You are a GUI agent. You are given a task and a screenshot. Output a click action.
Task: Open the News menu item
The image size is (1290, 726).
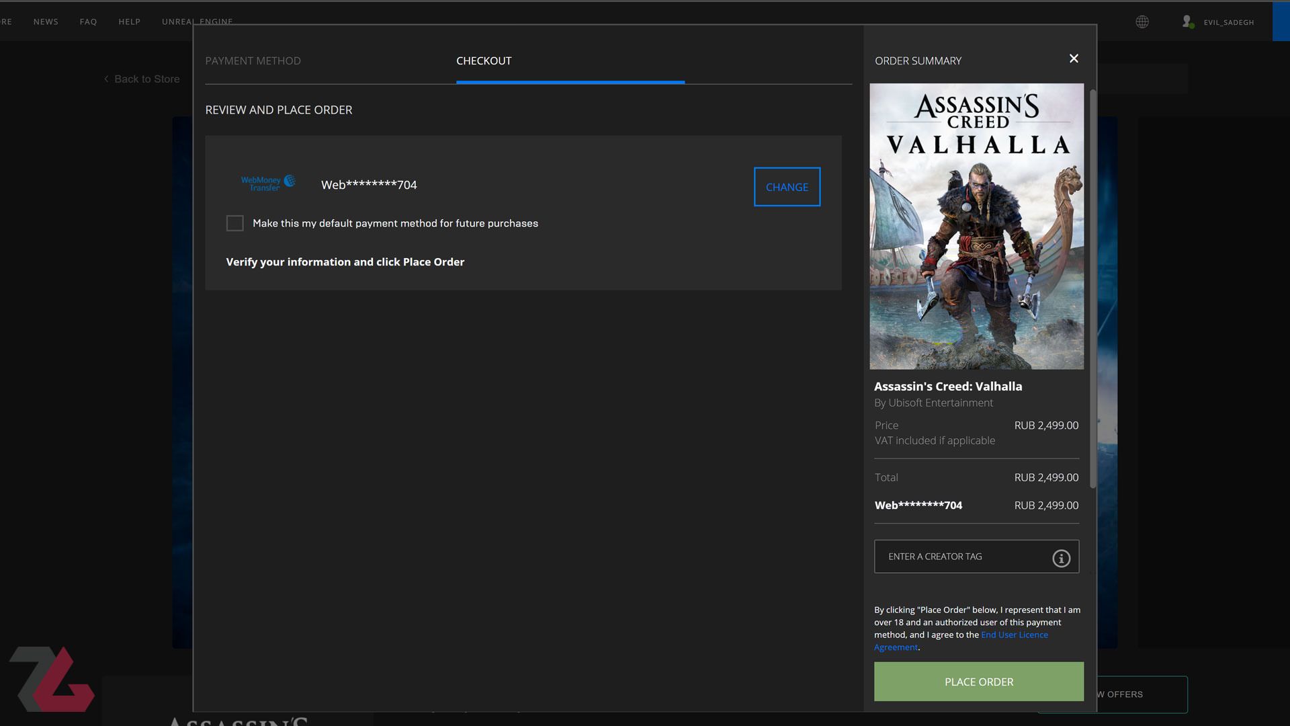(x=46, y=22)
